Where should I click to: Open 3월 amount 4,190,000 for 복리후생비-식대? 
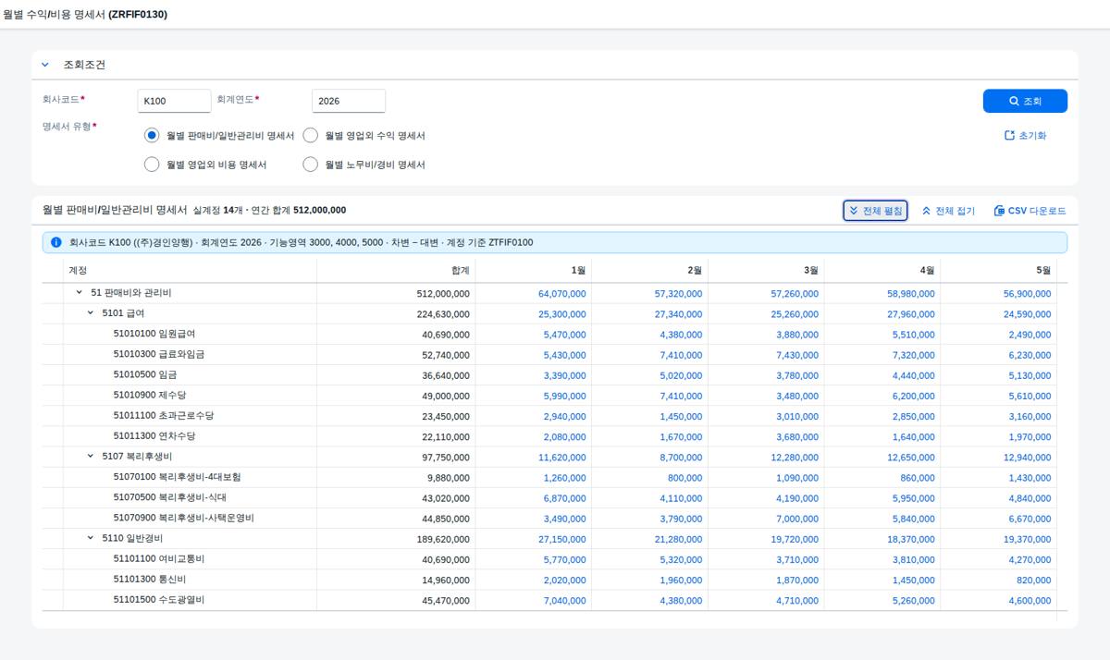[797, 498]
